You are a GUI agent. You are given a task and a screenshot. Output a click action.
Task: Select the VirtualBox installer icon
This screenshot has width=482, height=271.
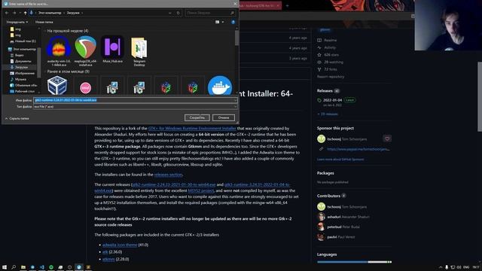(57, 85)
